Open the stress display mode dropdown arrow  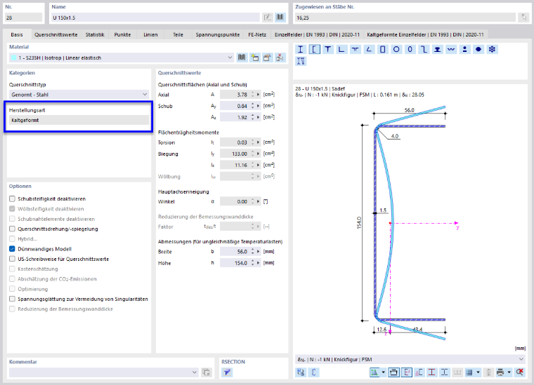click(x=383, y=372)
